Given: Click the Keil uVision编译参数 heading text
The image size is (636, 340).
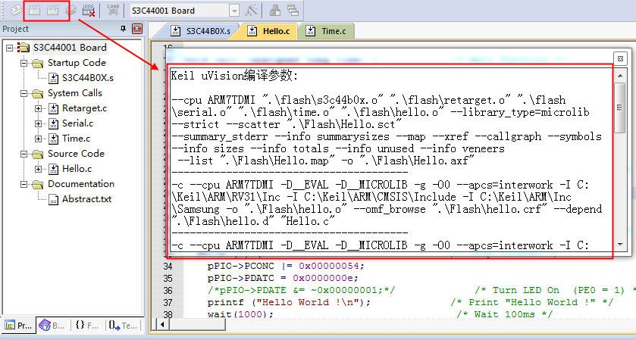Looking at the screenshot, I should click(234, 76).
